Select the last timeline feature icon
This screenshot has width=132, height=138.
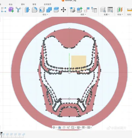(x=24, y=134)
